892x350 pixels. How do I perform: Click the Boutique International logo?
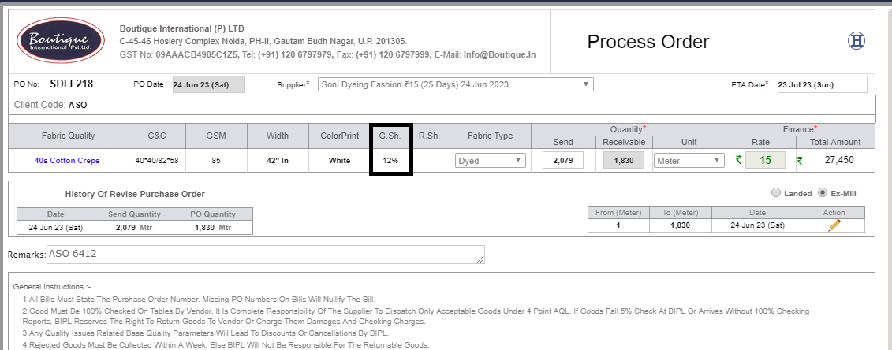[x=60, y=41]
